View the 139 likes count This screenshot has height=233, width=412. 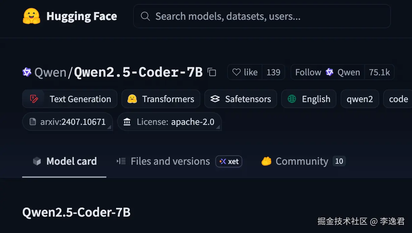point(273,72)
